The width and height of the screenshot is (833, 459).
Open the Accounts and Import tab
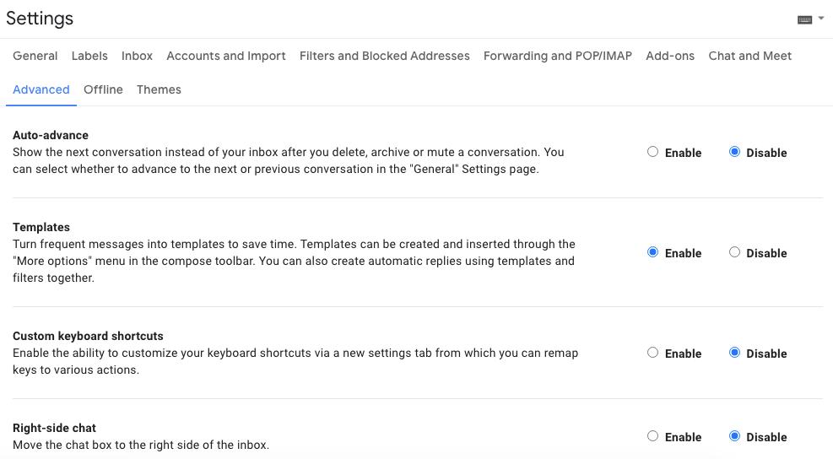coord(226,56)
